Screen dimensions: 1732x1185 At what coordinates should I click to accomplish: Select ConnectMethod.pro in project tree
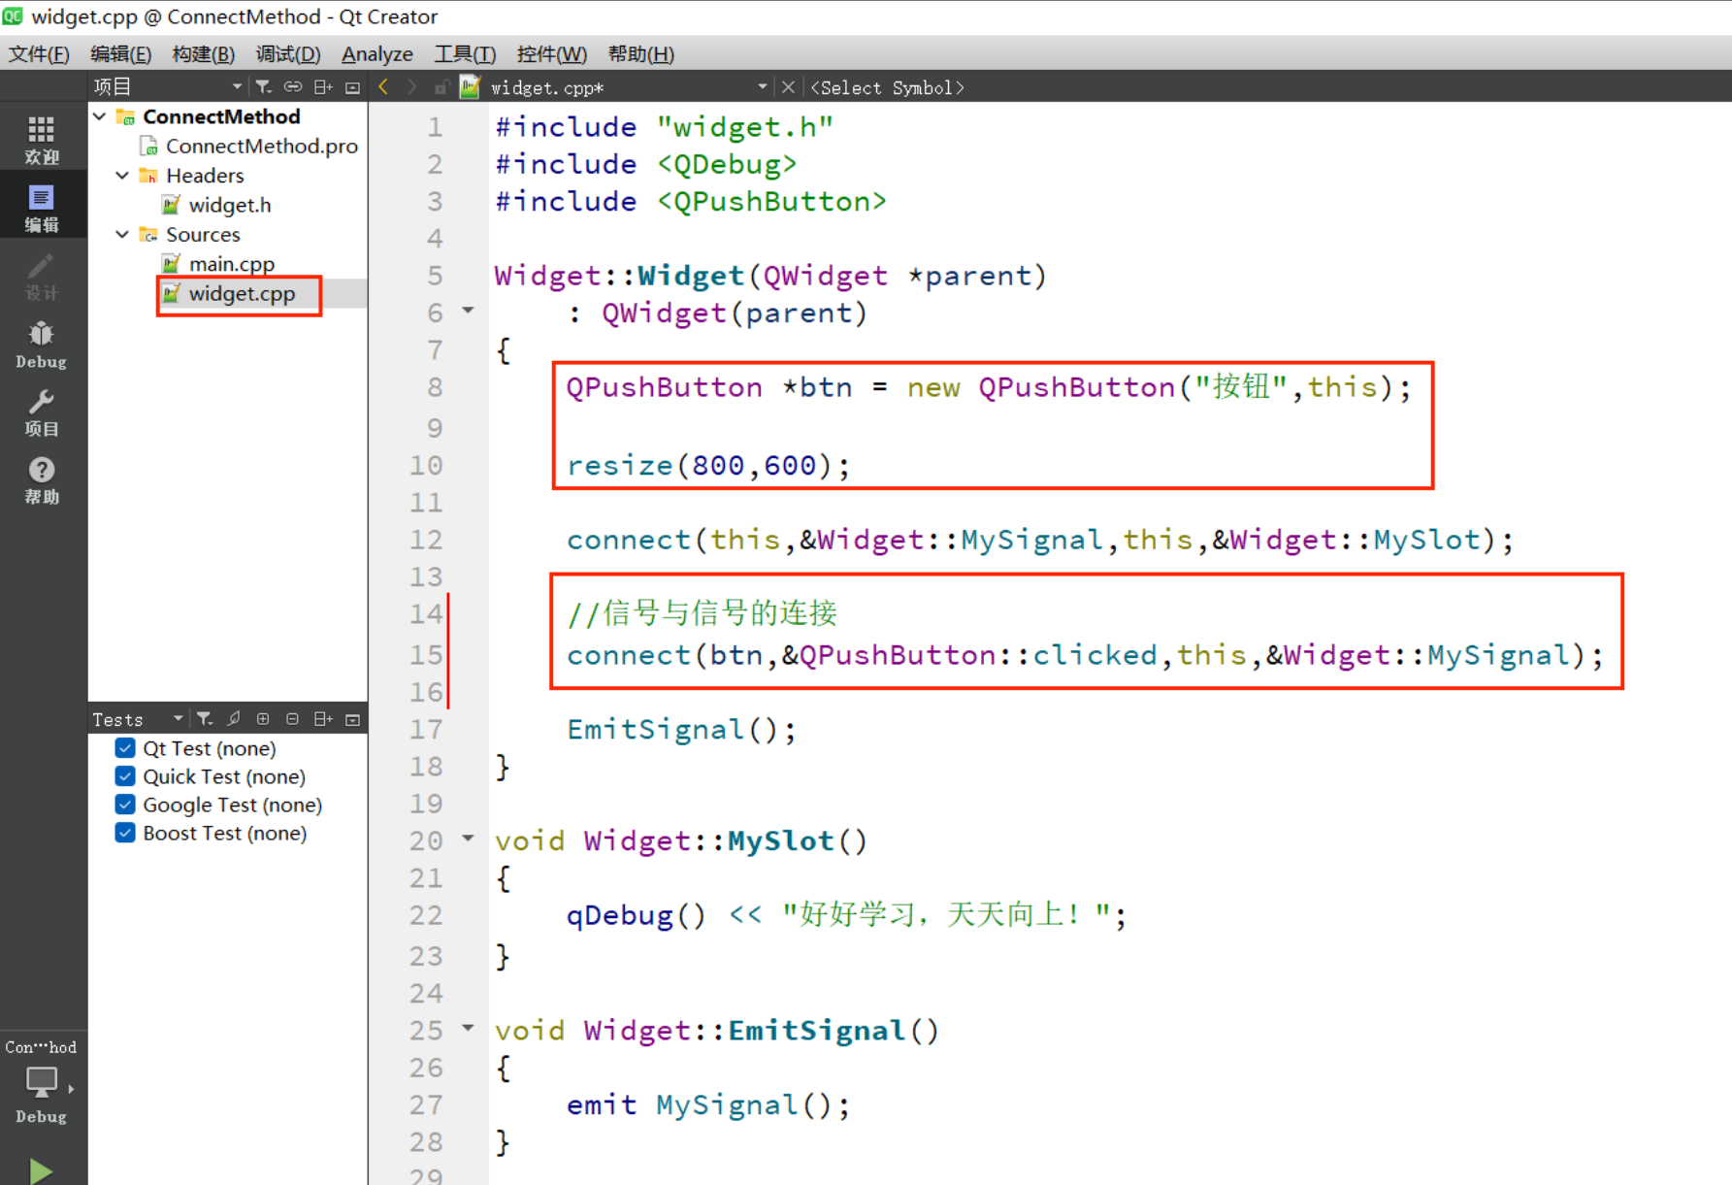(261, 147)
